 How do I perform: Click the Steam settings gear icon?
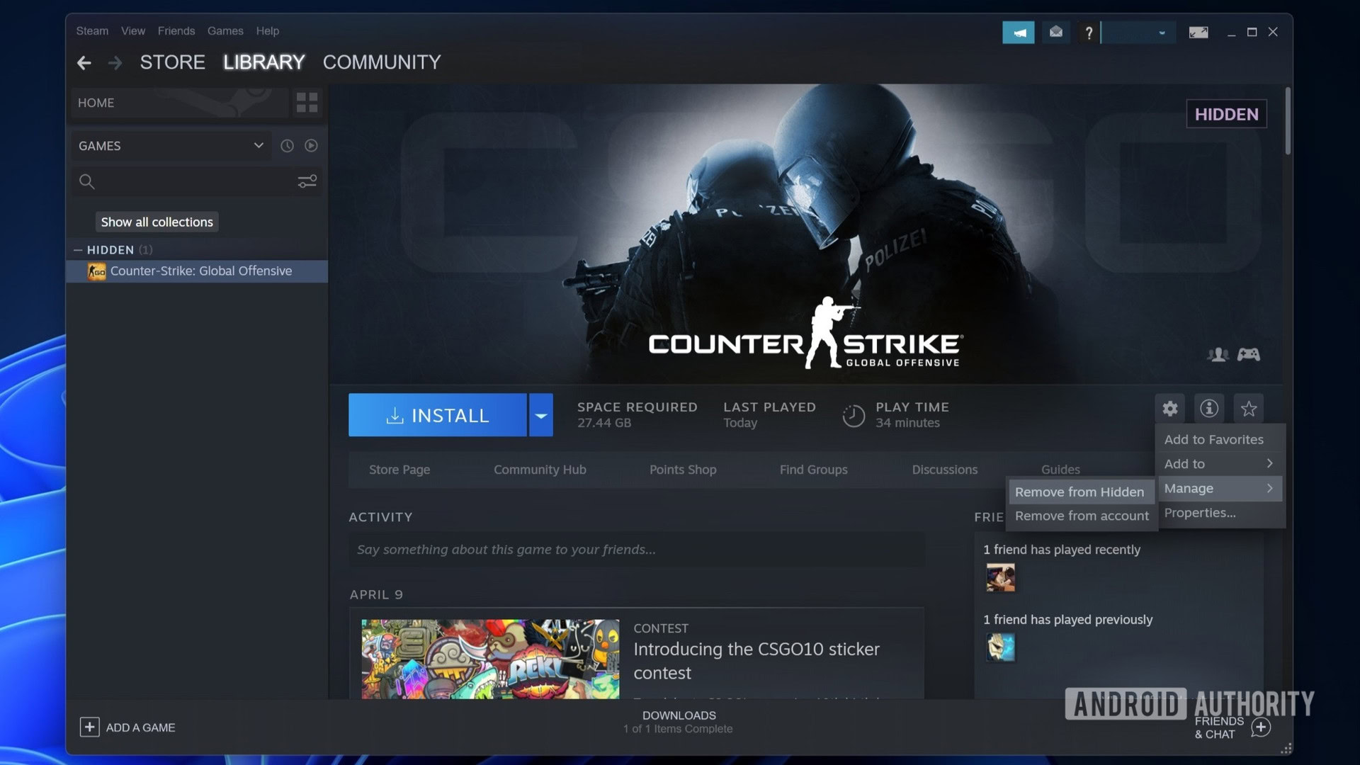coord(1170,409)
